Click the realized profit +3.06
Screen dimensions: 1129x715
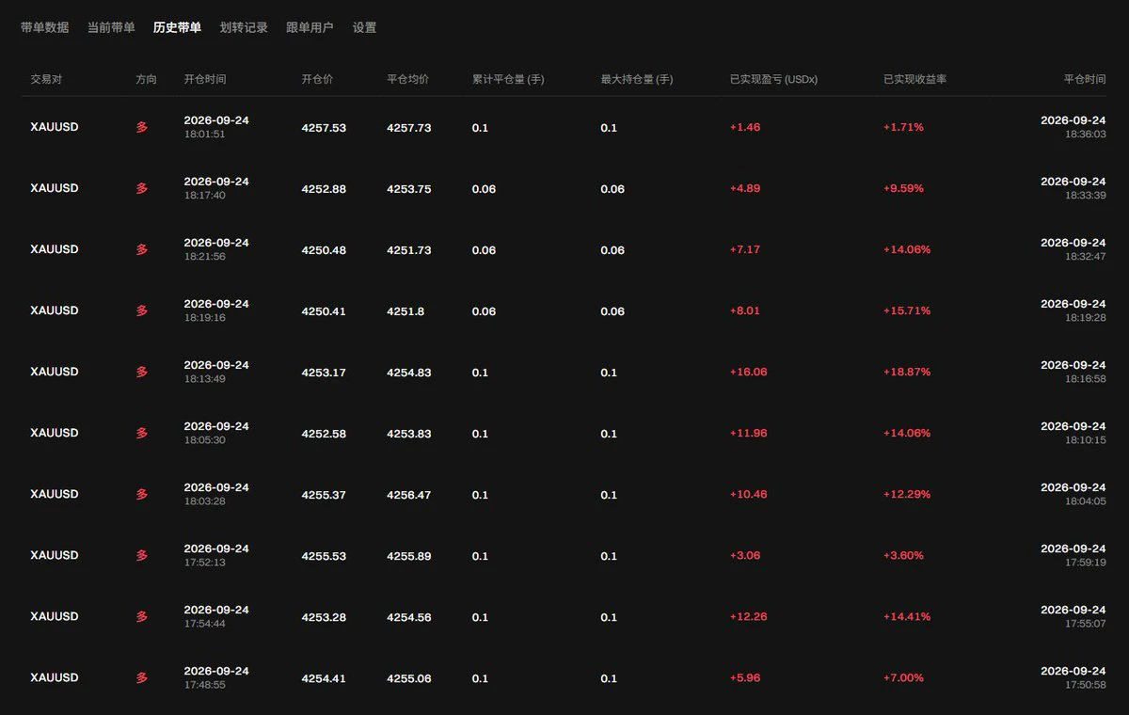click(x=745, y=556)
